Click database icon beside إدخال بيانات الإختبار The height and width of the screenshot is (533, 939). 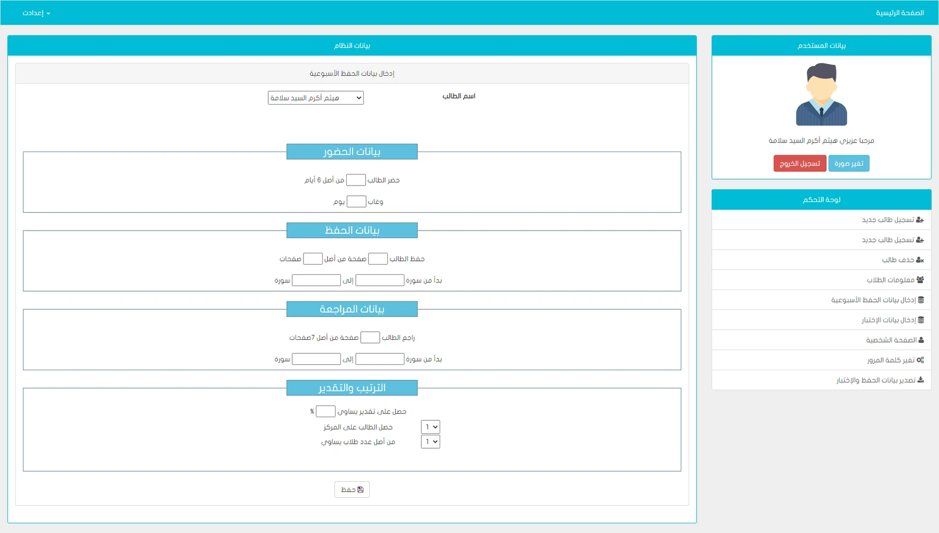pos(921,320)
